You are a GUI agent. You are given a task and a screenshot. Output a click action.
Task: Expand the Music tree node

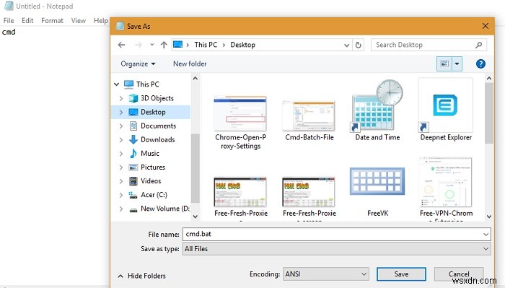[x=120, y=154]
